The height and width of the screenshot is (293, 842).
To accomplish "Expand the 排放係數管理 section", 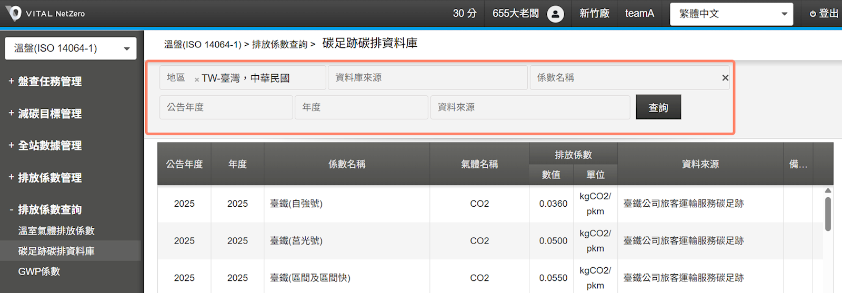I will 45,178.
